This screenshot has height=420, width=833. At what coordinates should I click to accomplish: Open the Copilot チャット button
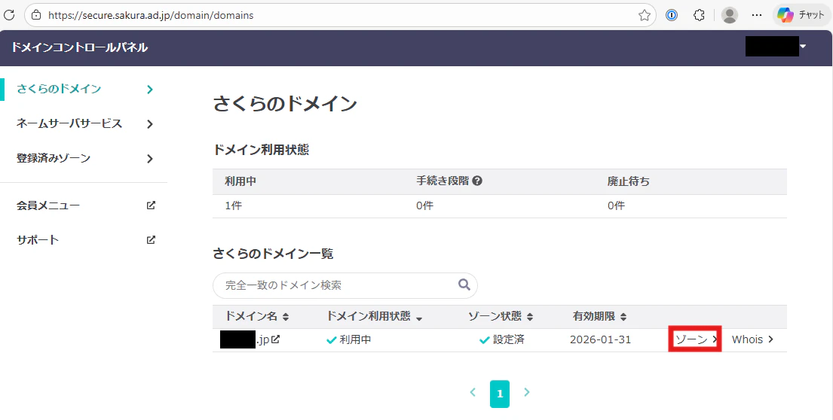[801, 15]
